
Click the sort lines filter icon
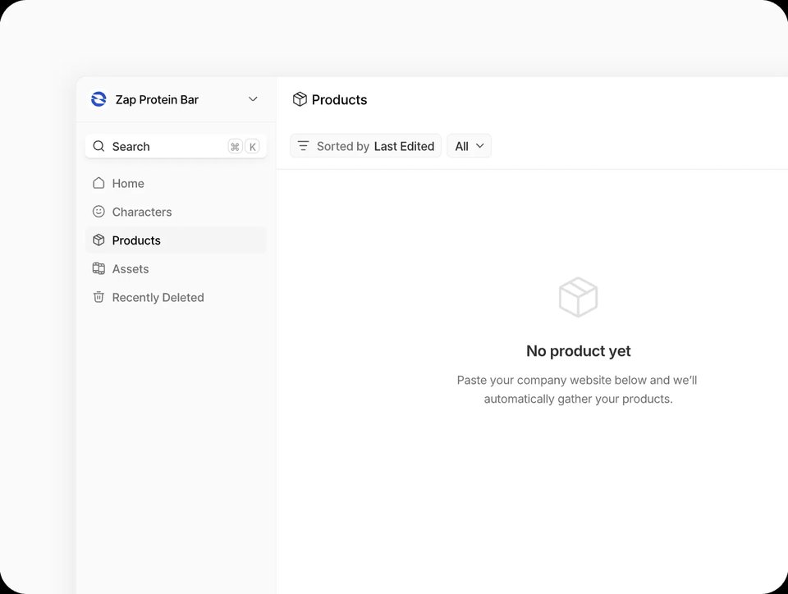(x=303, y=146)
